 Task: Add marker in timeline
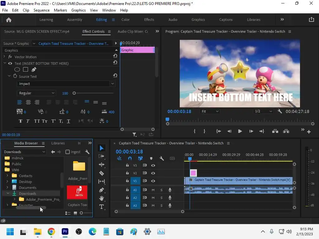tap(151, 158)
